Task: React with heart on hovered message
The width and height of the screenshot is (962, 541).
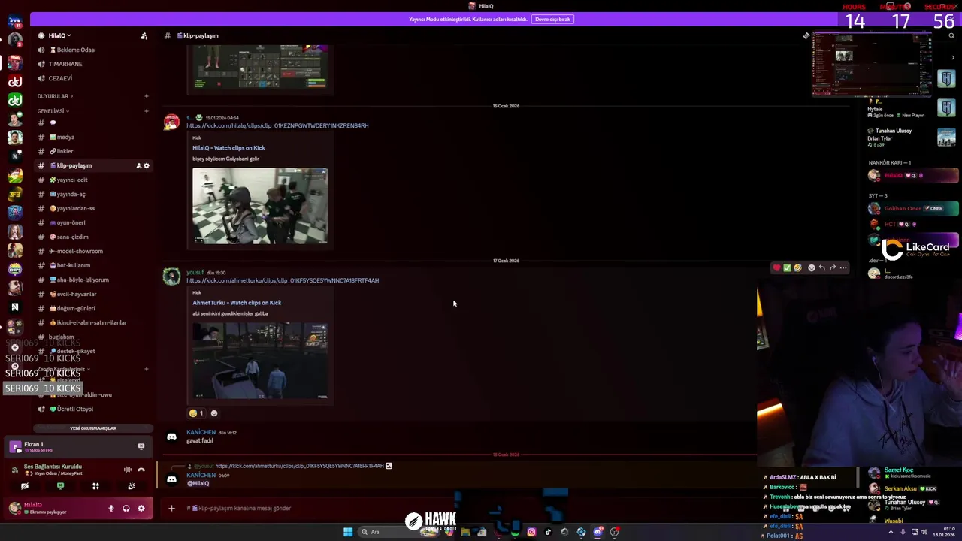Action: [x=776, y=267]
